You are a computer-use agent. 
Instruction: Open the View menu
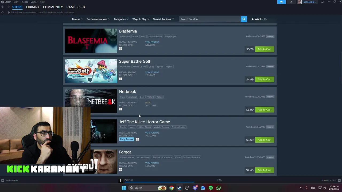pos(16,2)
